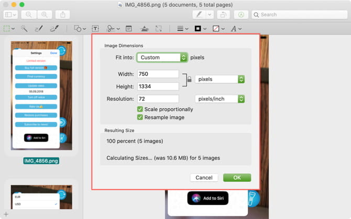Open the pixels unit dropdown

(x=220, y=79)
